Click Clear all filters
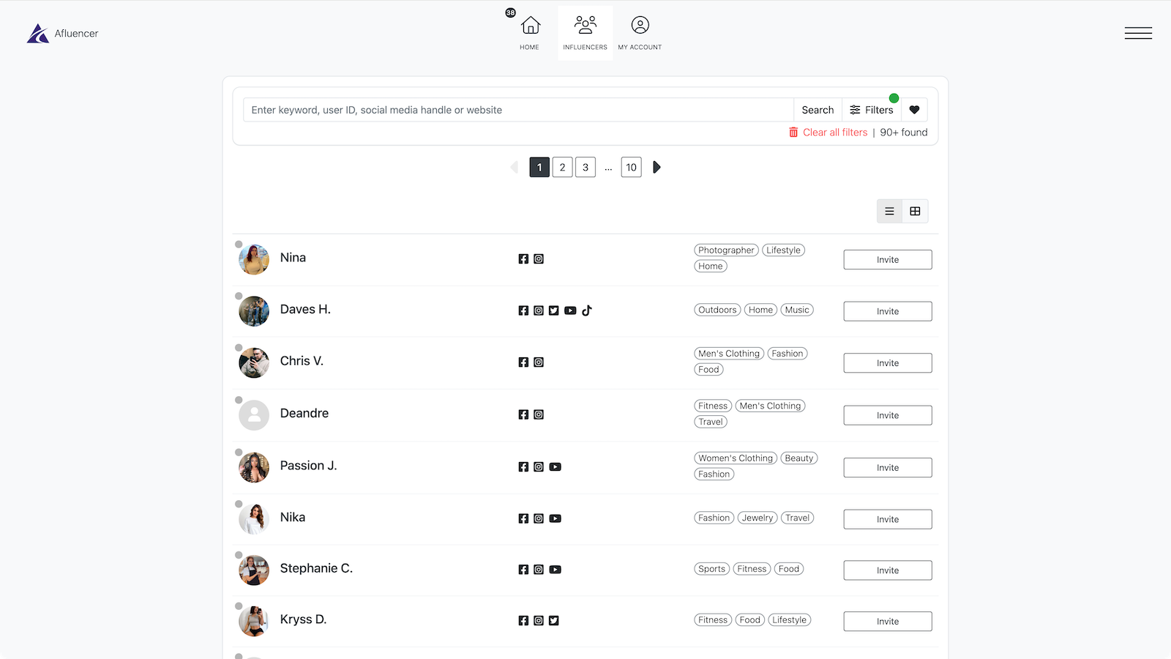The image size is (1171, 659). point(835,133)
